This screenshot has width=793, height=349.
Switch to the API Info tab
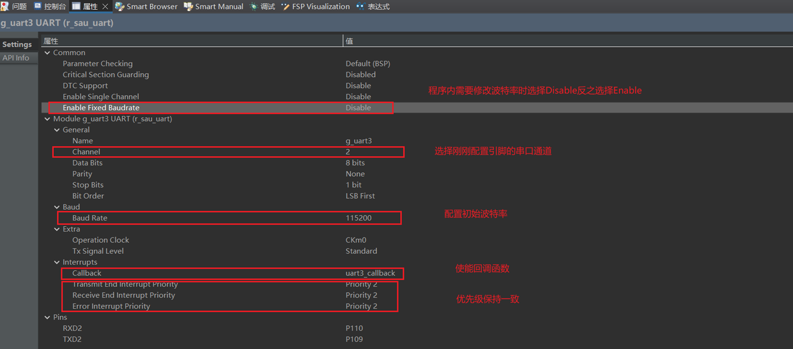coord(16,57)
